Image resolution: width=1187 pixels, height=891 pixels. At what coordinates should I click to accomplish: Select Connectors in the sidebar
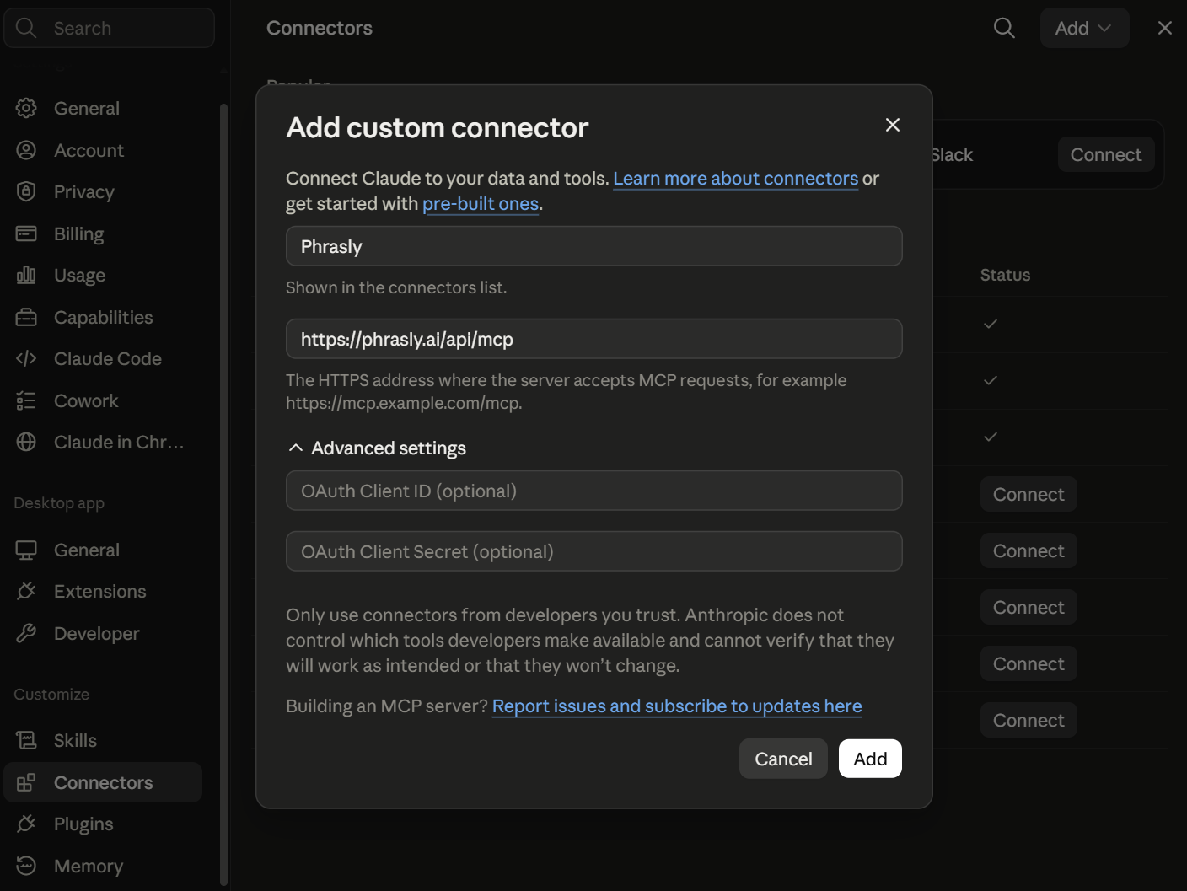103,782
